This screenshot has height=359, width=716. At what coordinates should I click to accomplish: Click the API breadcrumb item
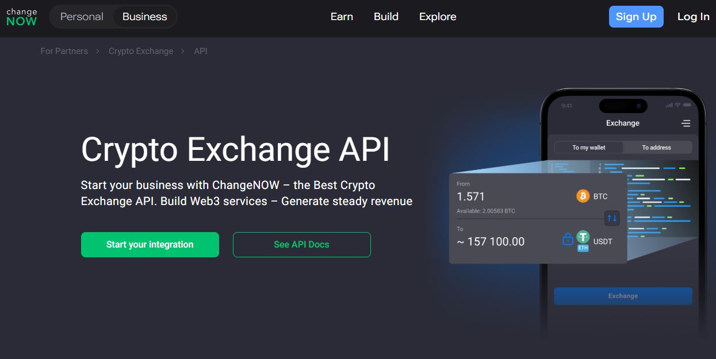[x=201, y=51]
